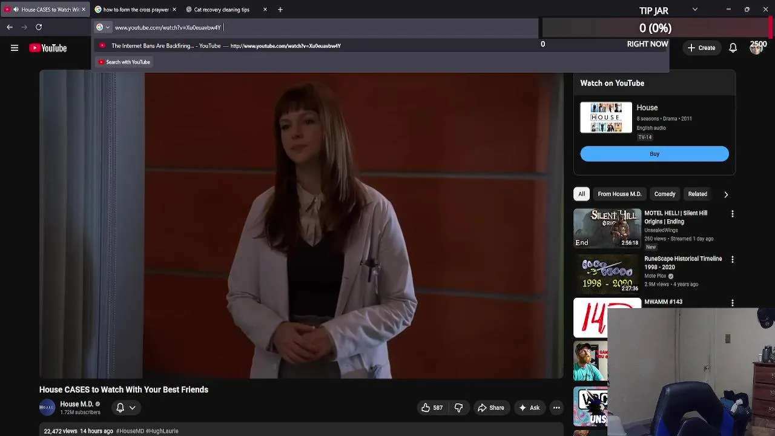Share the video
775x436 pixels.
pyautogui.click(x=490, y=408)
